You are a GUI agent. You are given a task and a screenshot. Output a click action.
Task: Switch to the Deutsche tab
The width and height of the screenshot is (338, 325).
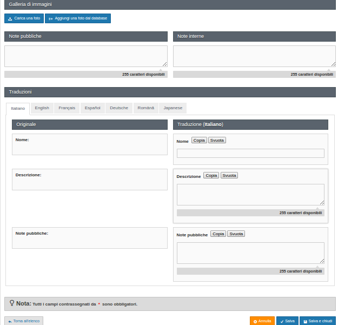tap(119, 108)
